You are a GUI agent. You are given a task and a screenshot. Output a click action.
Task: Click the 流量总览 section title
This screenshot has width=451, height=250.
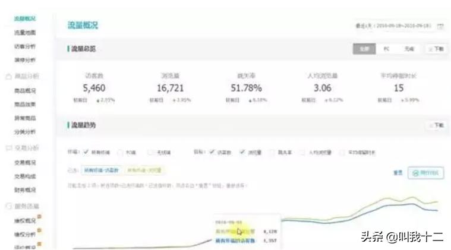pos(83,49)
